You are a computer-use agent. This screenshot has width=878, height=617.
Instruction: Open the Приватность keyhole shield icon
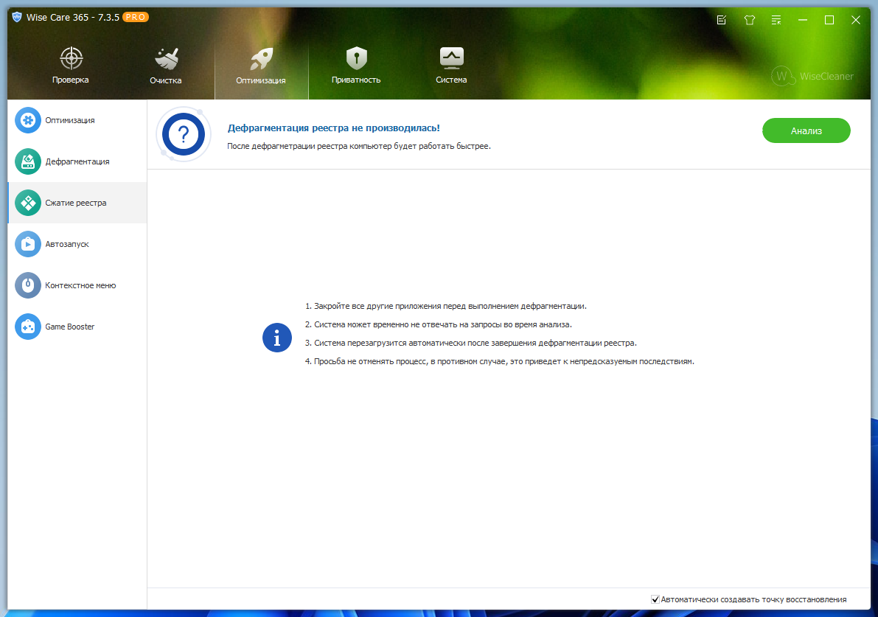[x=356, y=58]
